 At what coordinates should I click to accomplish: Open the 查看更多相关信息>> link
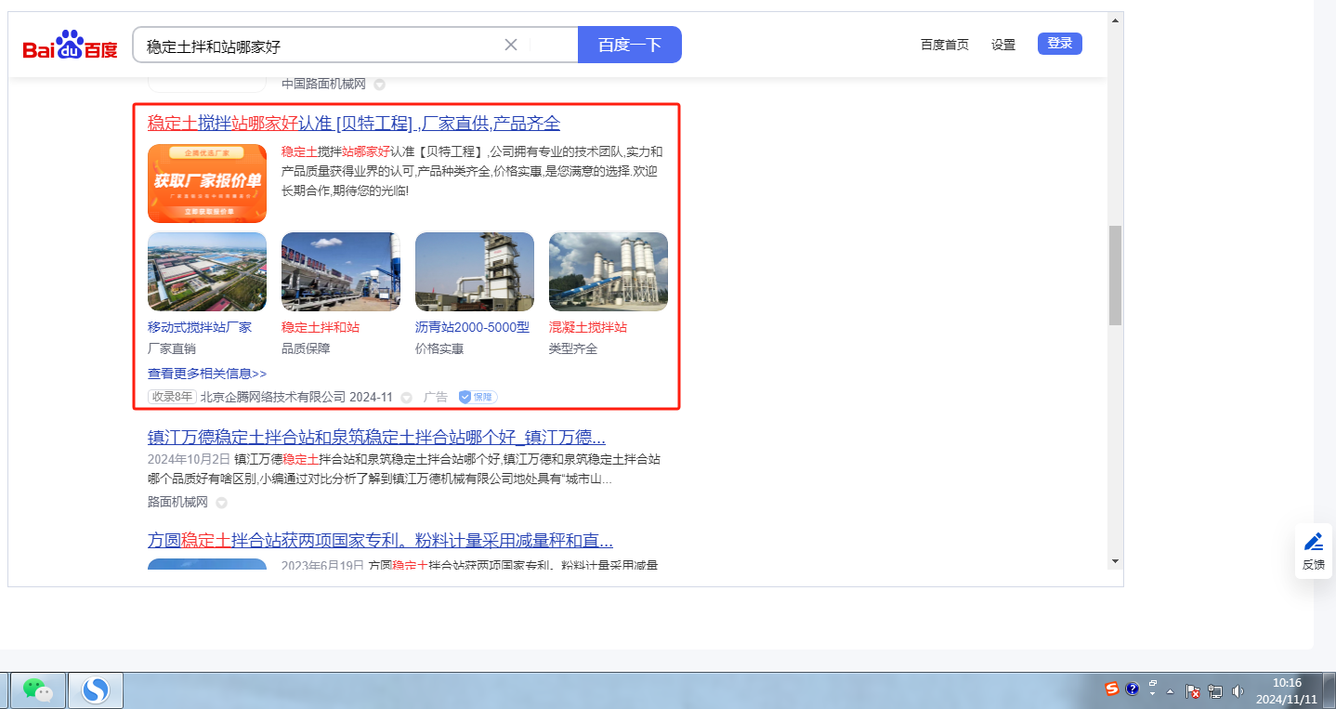point(207,374)
